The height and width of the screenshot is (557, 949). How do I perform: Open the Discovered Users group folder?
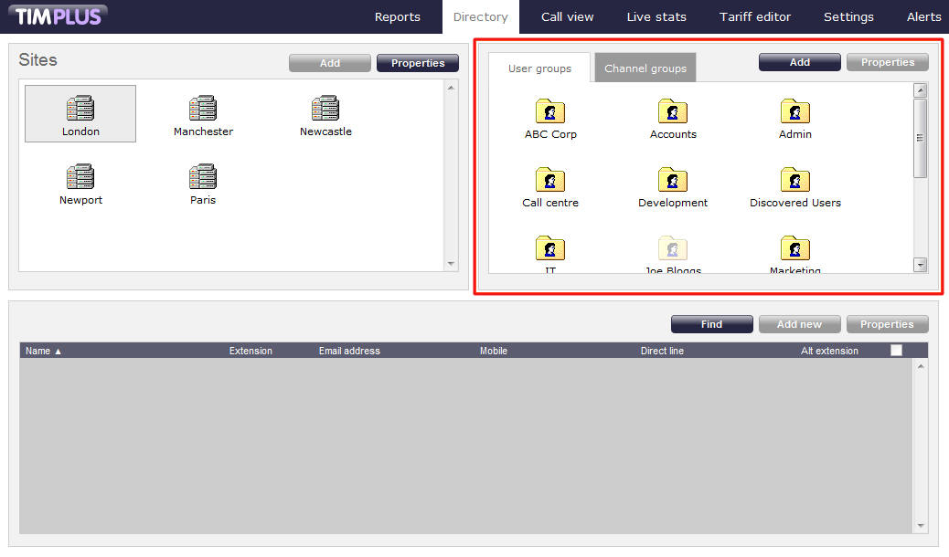pos(795,181)
